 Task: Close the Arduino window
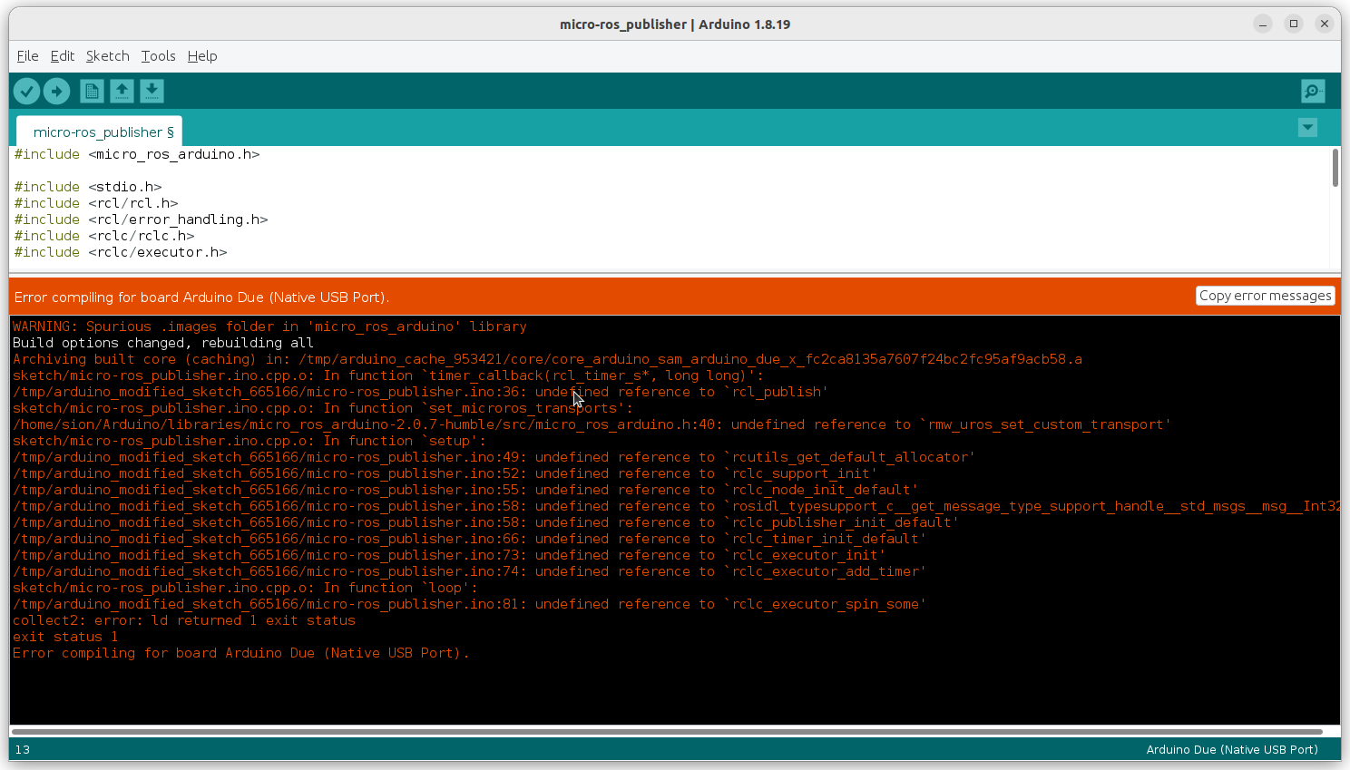coord(1325,24)
